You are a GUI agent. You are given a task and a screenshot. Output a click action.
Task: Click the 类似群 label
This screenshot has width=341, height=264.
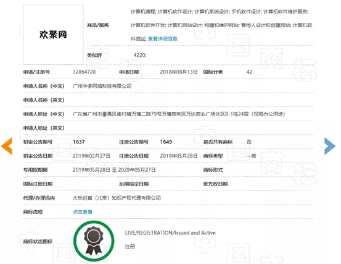coord(94,55)
